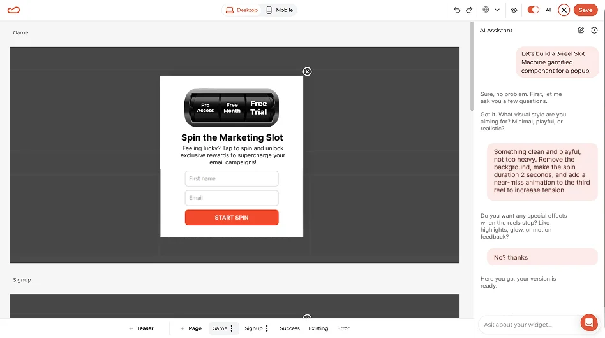Click the Ask about your widget field
Screen dimensions: 605x338
[x=527, y=325]
